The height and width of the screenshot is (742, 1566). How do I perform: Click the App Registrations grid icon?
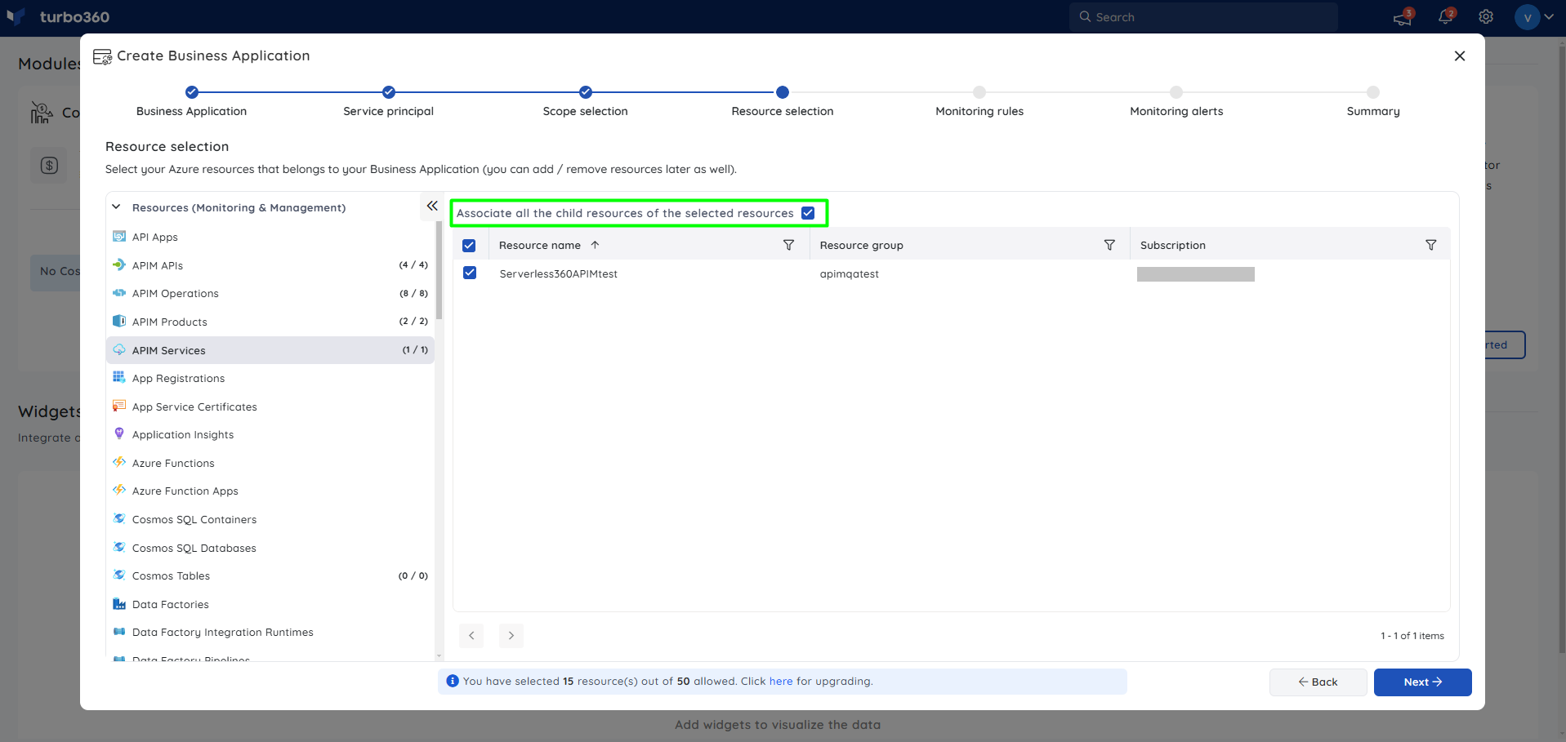pyautogui.click(x=119, y=377)
